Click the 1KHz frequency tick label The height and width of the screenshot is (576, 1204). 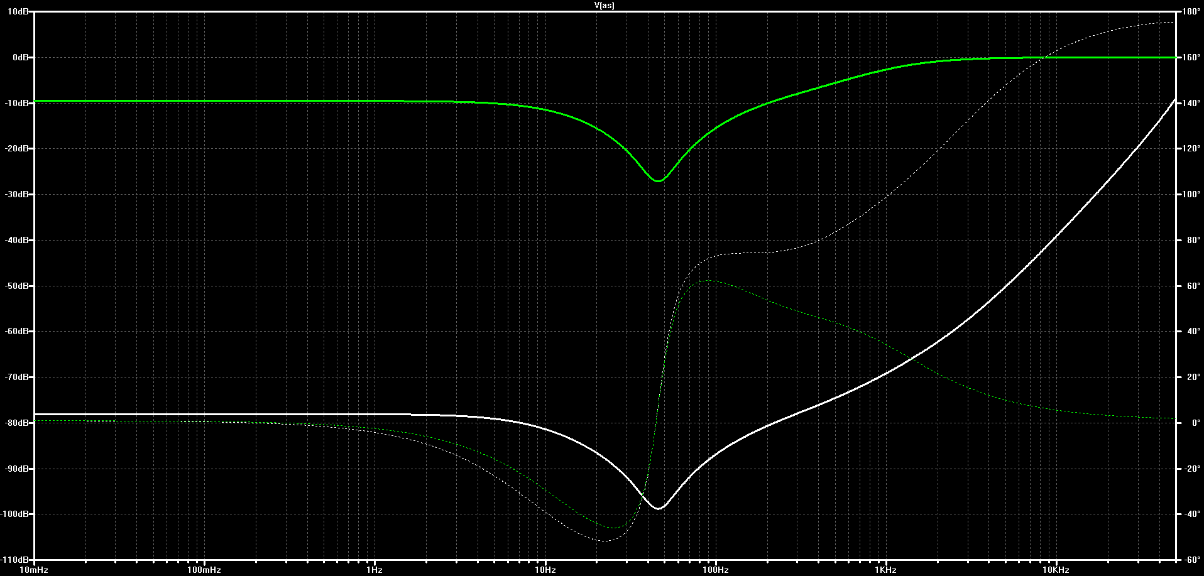(x=886, y=570)
